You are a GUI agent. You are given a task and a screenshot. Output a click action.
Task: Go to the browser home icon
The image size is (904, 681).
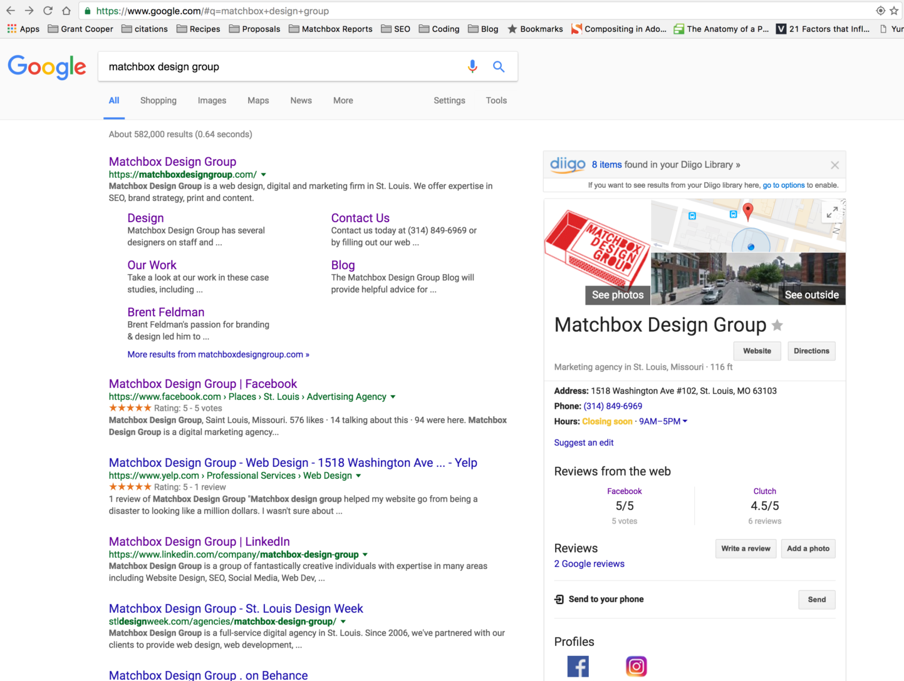[66, 11]
